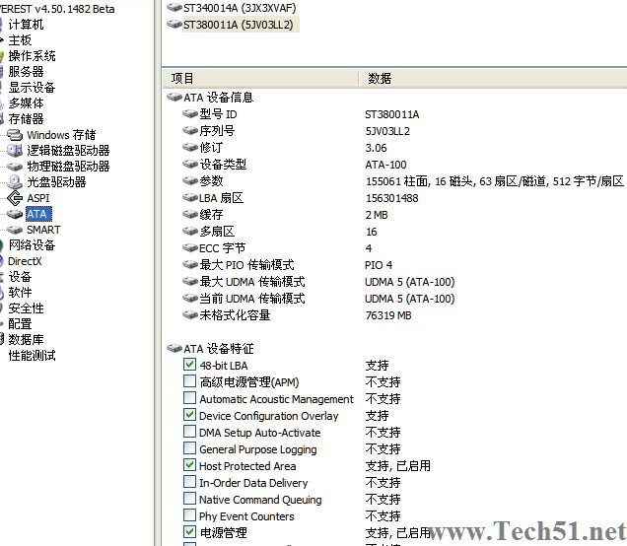Toggle the Device Configuration Overlay checkbox
This screenshot has width=627, height=546.
point(189,415)
